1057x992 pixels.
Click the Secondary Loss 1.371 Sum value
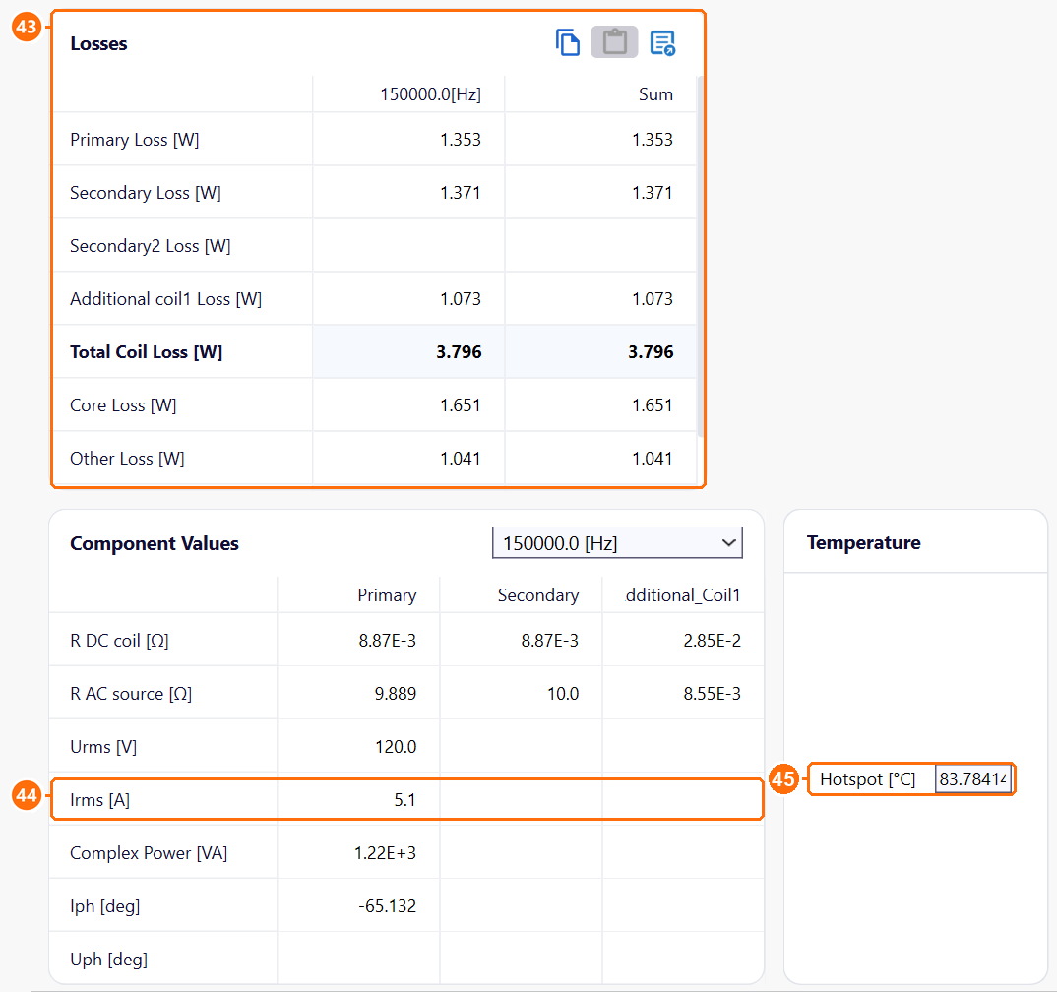(x=652, y=193)
